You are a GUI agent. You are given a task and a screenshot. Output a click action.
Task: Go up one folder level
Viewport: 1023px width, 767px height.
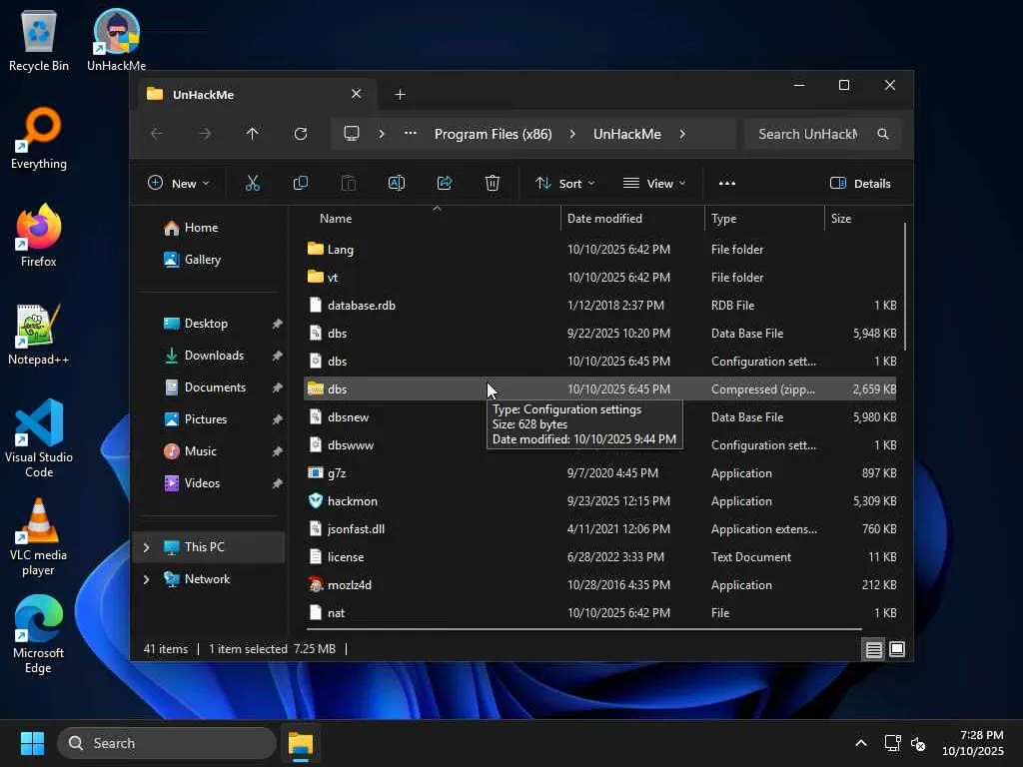pos(253,134)
